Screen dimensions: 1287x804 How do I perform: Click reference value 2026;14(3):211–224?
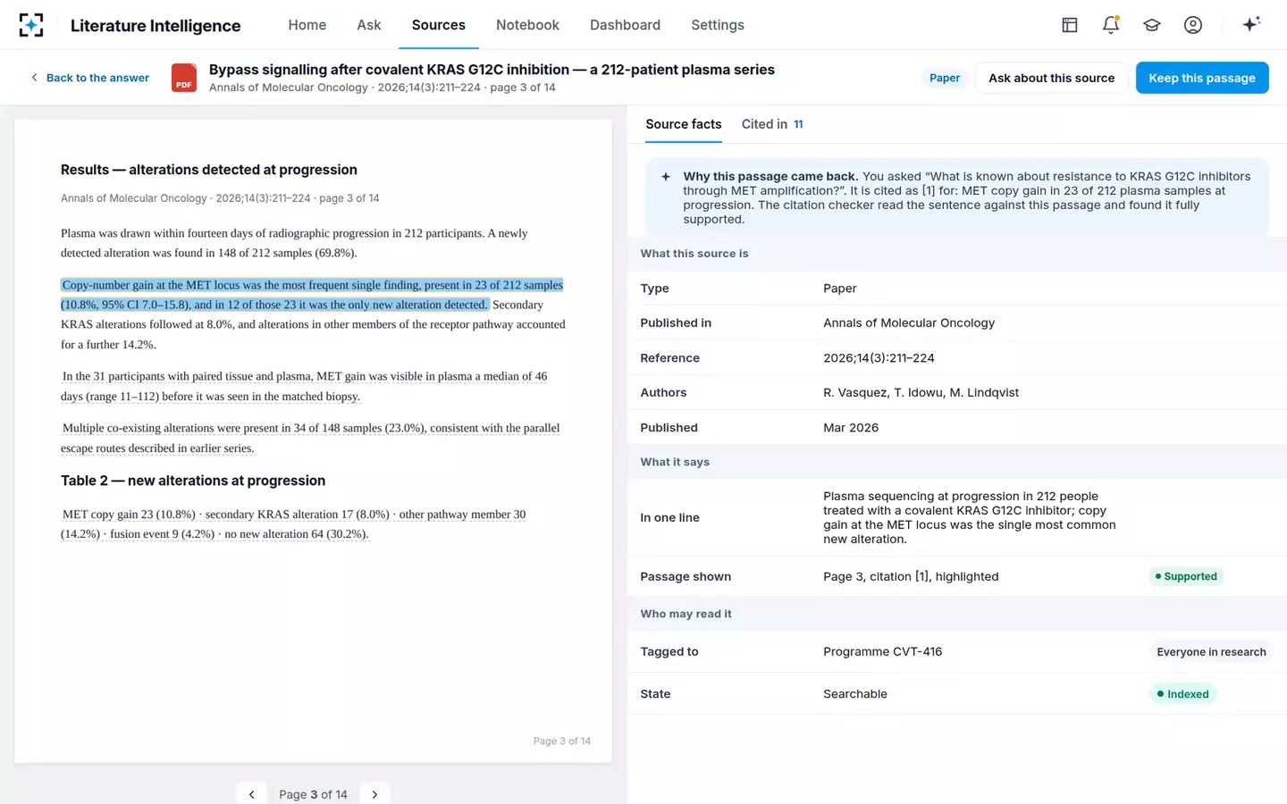[x=879, y=358]
